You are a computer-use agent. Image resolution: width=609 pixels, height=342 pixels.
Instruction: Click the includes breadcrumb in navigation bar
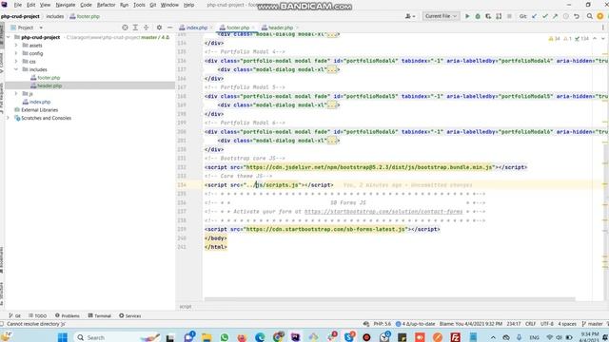pos(55,16)
